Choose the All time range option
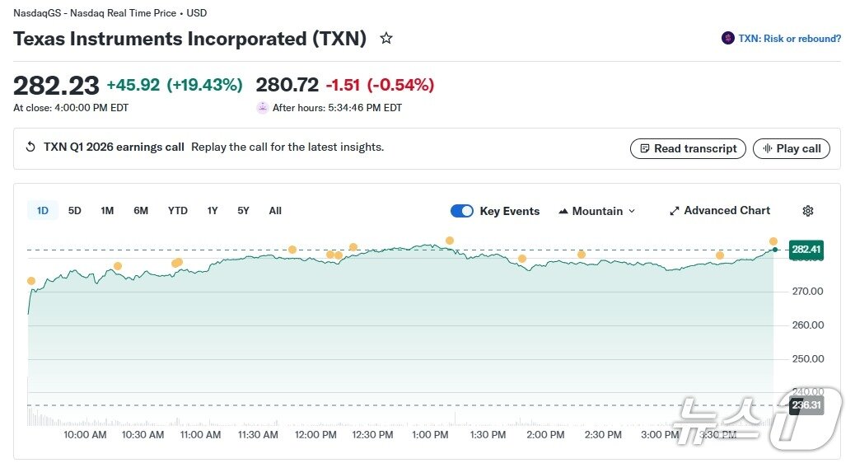This screenshot has height=463, width=855. tap(275, 211)
